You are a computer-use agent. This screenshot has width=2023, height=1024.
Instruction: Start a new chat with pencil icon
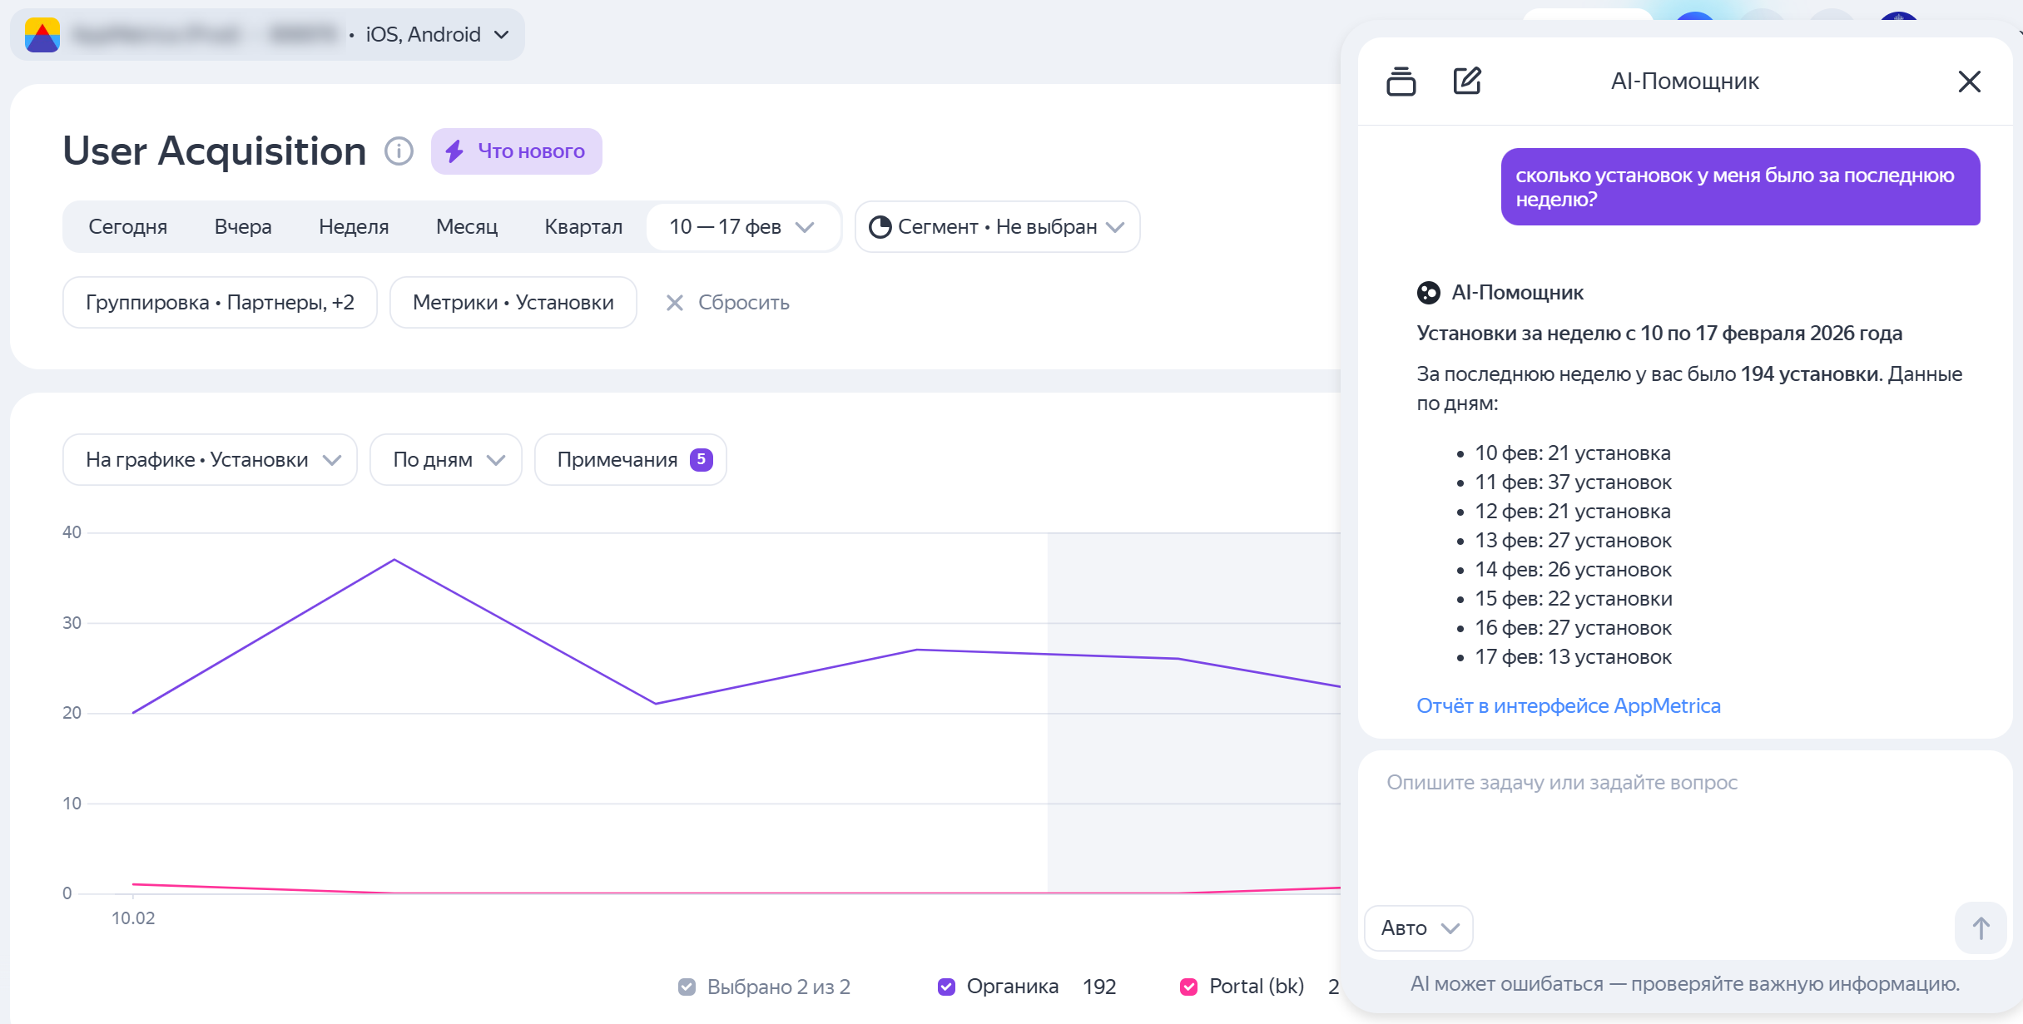click(1466, 82)
